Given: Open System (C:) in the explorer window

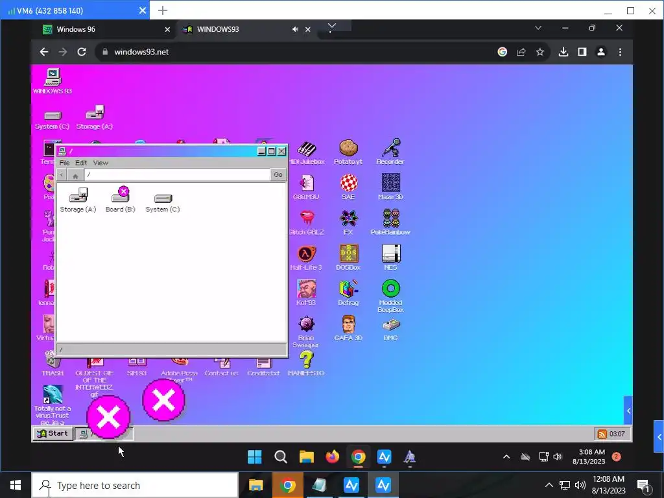Looking at the screenshot, I should [x=163, y=203].
